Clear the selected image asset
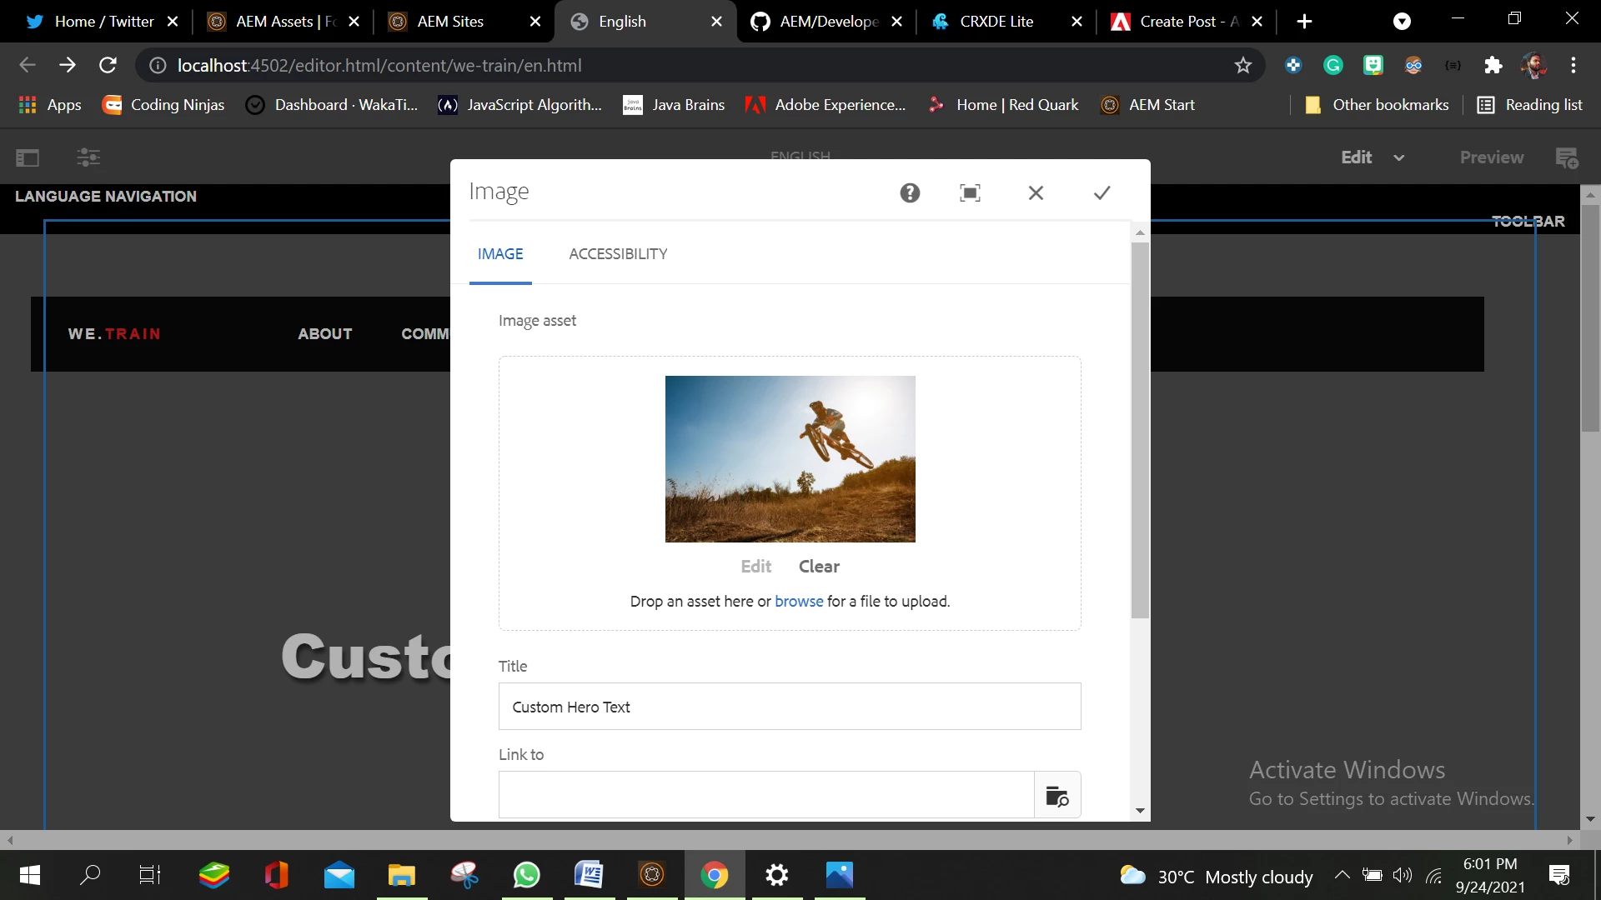 click(x=818, y=567)
